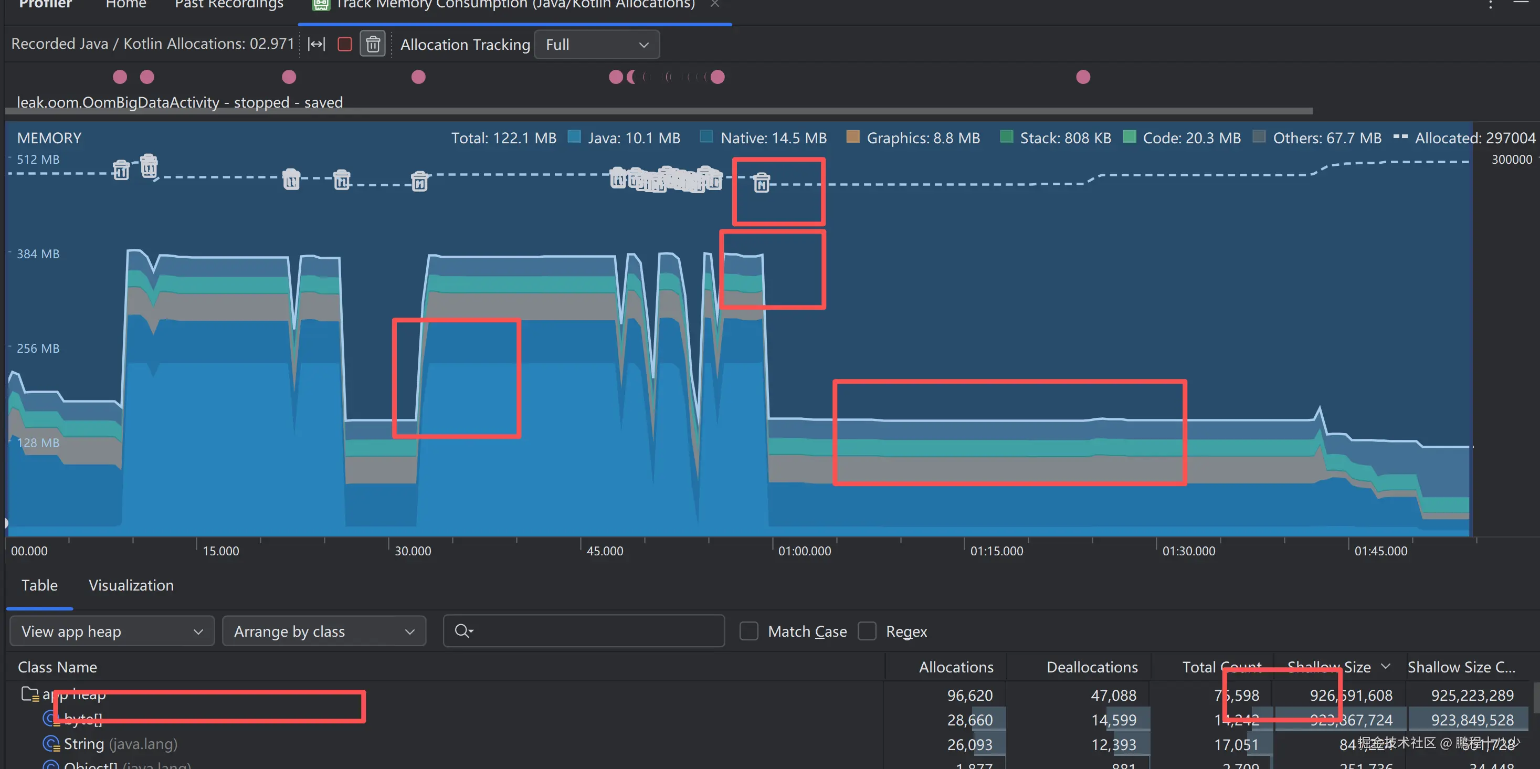Screen dimensions: 1540x769
Task: Click the GC trash marker near 30.000
Action: (x=420, y=181)
